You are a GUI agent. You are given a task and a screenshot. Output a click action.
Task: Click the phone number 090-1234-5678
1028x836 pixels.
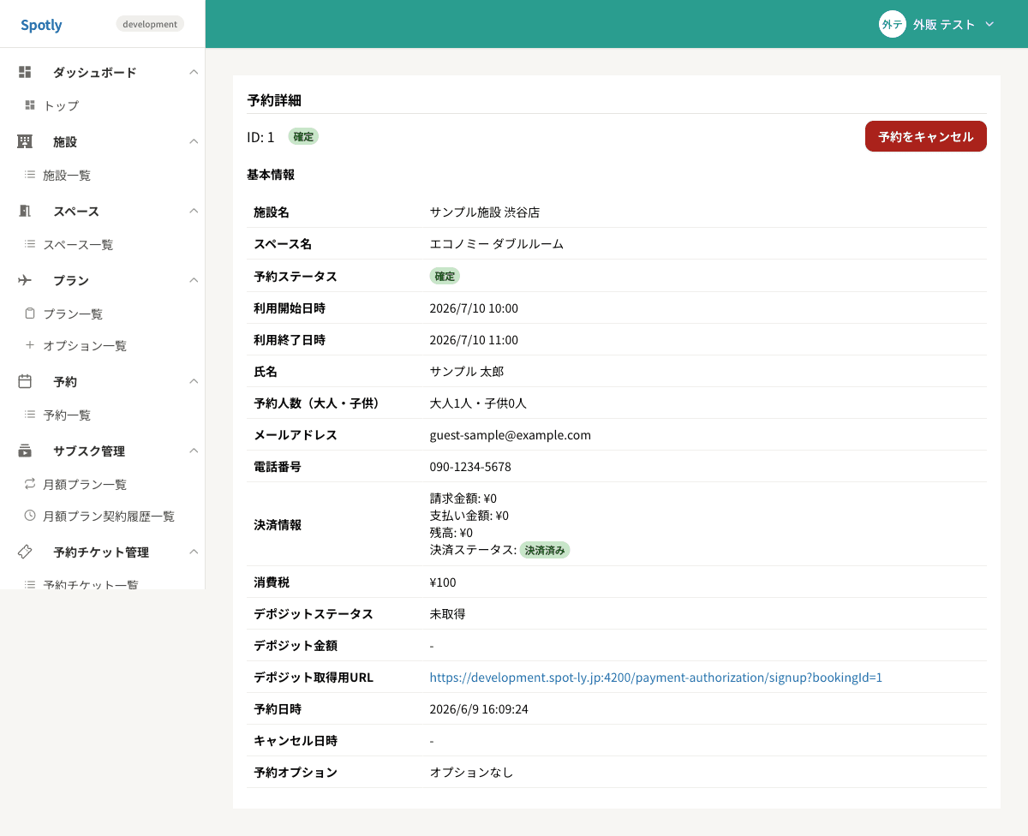470,467
